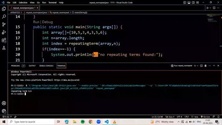Screen dimensions: 222x125
Task: Open the notifications bell in status bar
Action: pyautogui.click(x=219, y=117)
